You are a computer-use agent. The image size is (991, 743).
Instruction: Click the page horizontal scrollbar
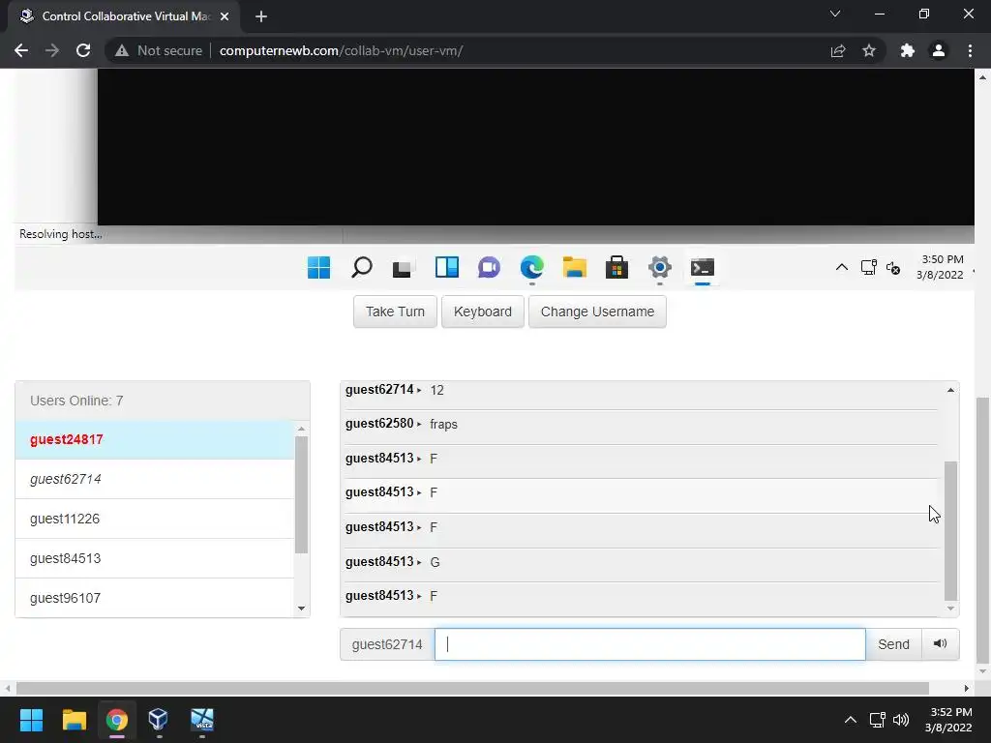point(472,688)
